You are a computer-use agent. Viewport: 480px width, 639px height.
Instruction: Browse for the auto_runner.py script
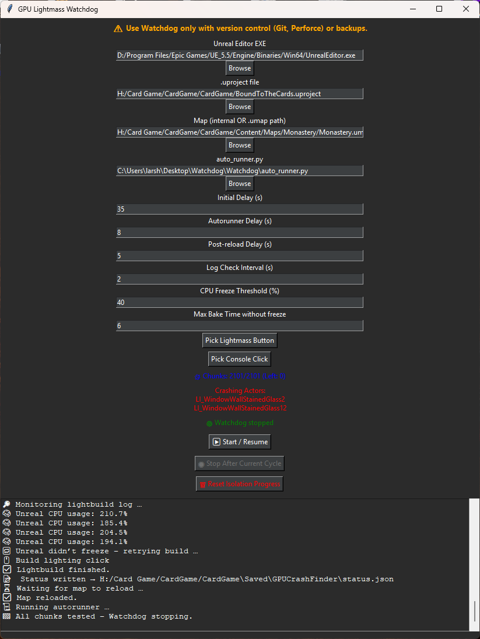[240, 184]
